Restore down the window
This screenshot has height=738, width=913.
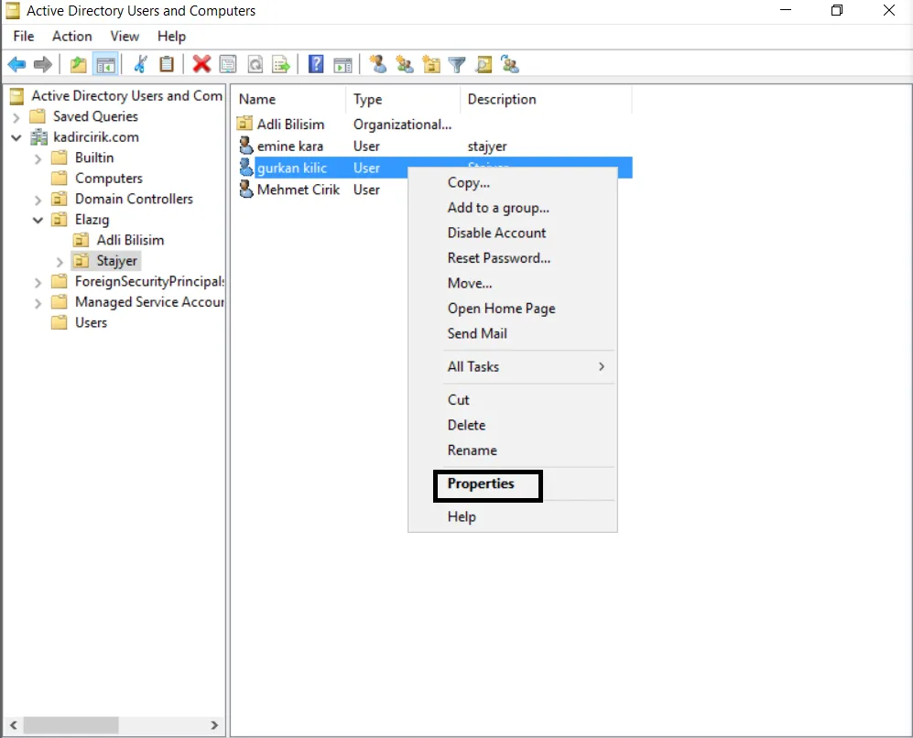click(x=837, y=10)
